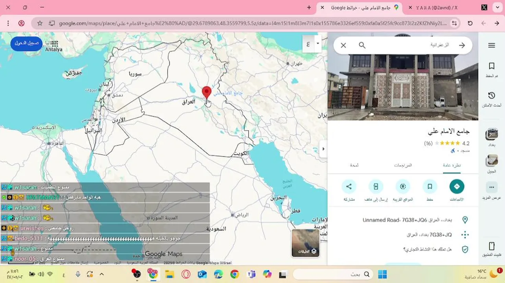This screenshot has width=505, height=283.
Task: Click the taskbar search box
Action: click(x=333, y=274)
